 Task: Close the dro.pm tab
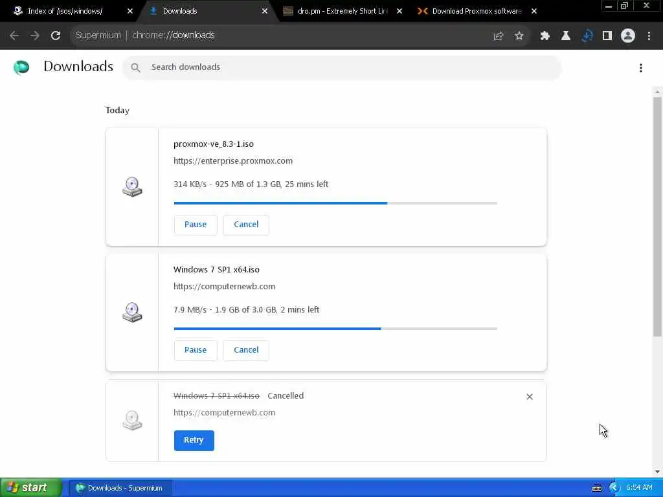pyautogui.click(x=399, y=12)
